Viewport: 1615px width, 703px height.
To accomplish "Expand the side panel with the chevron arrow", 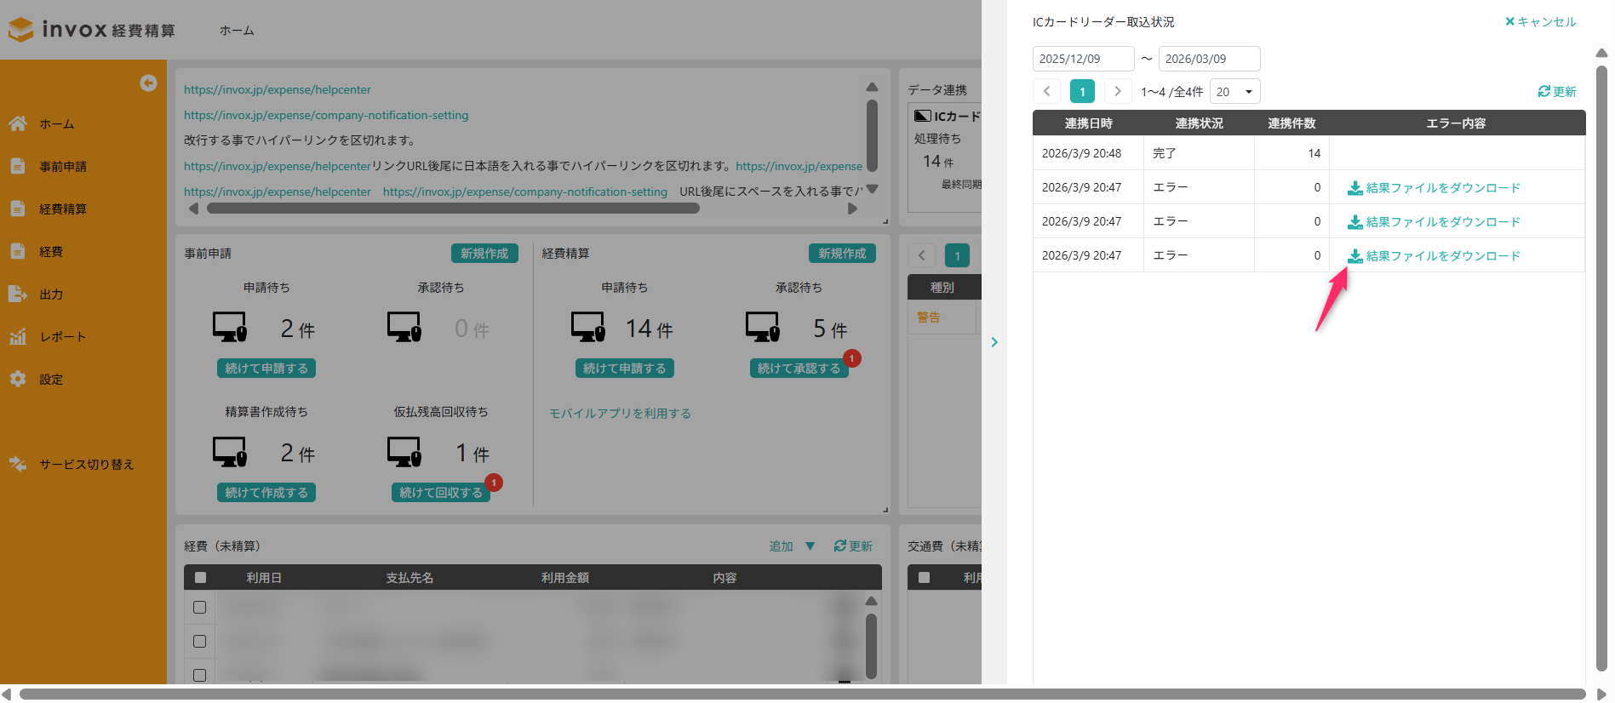I will (x=994, y=342).
